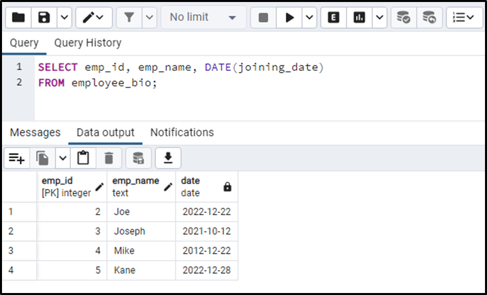Stop the running query
Image resolution: width=487 pixels, height=295 pixels.
(263, 16)
